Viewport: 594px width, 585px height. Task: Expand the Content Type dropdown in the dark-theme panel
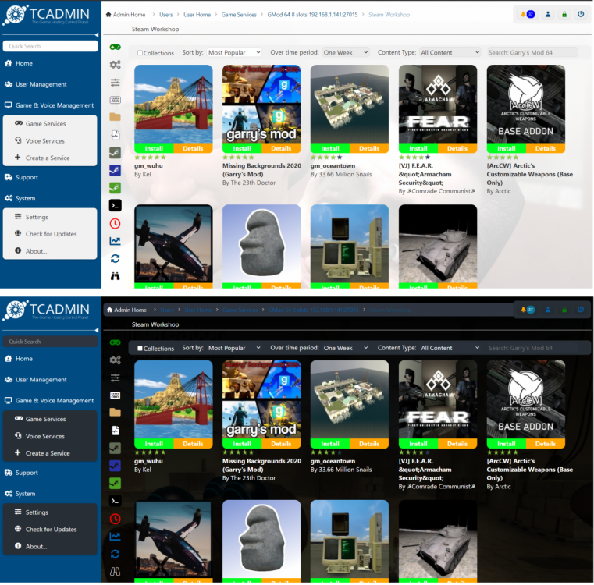click(450, 348)
